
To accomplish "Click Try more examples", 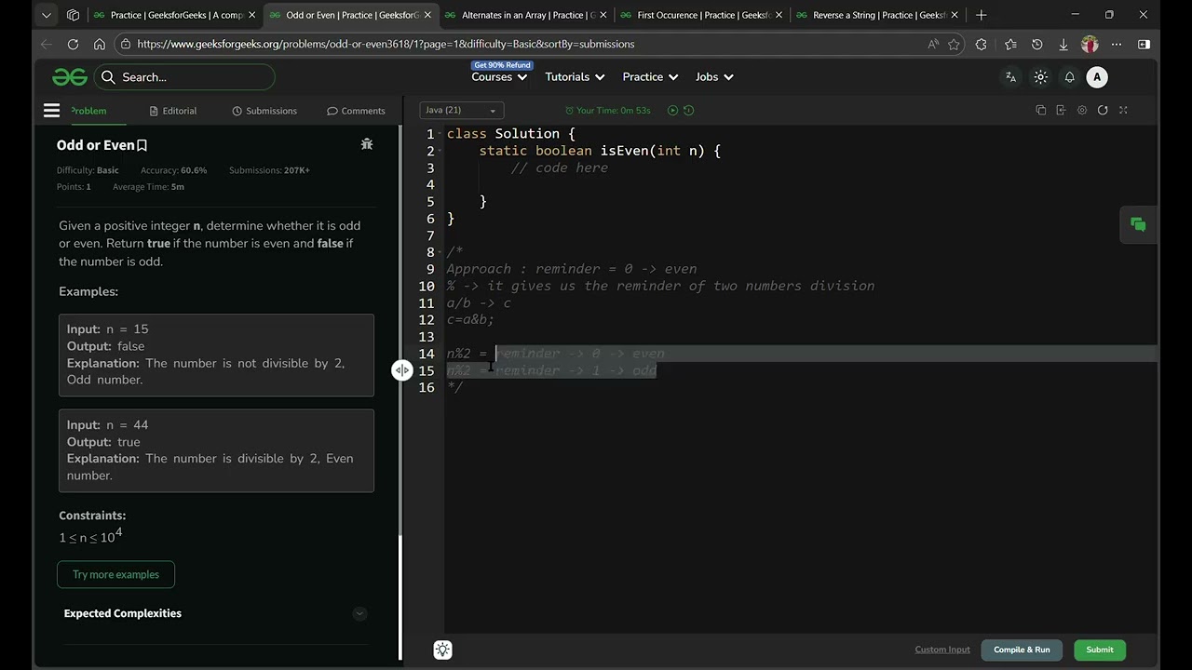I will 115,574.
